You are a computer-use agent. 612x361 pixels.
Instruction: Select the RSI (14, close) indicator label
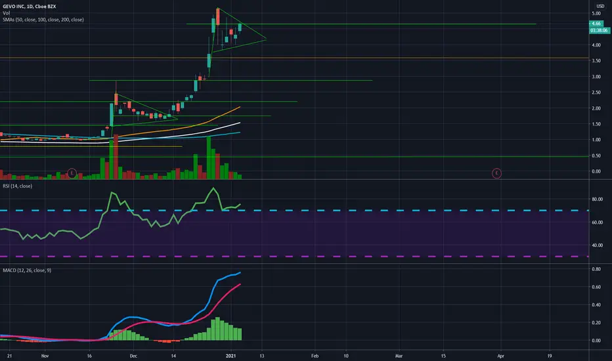(18, 186)
